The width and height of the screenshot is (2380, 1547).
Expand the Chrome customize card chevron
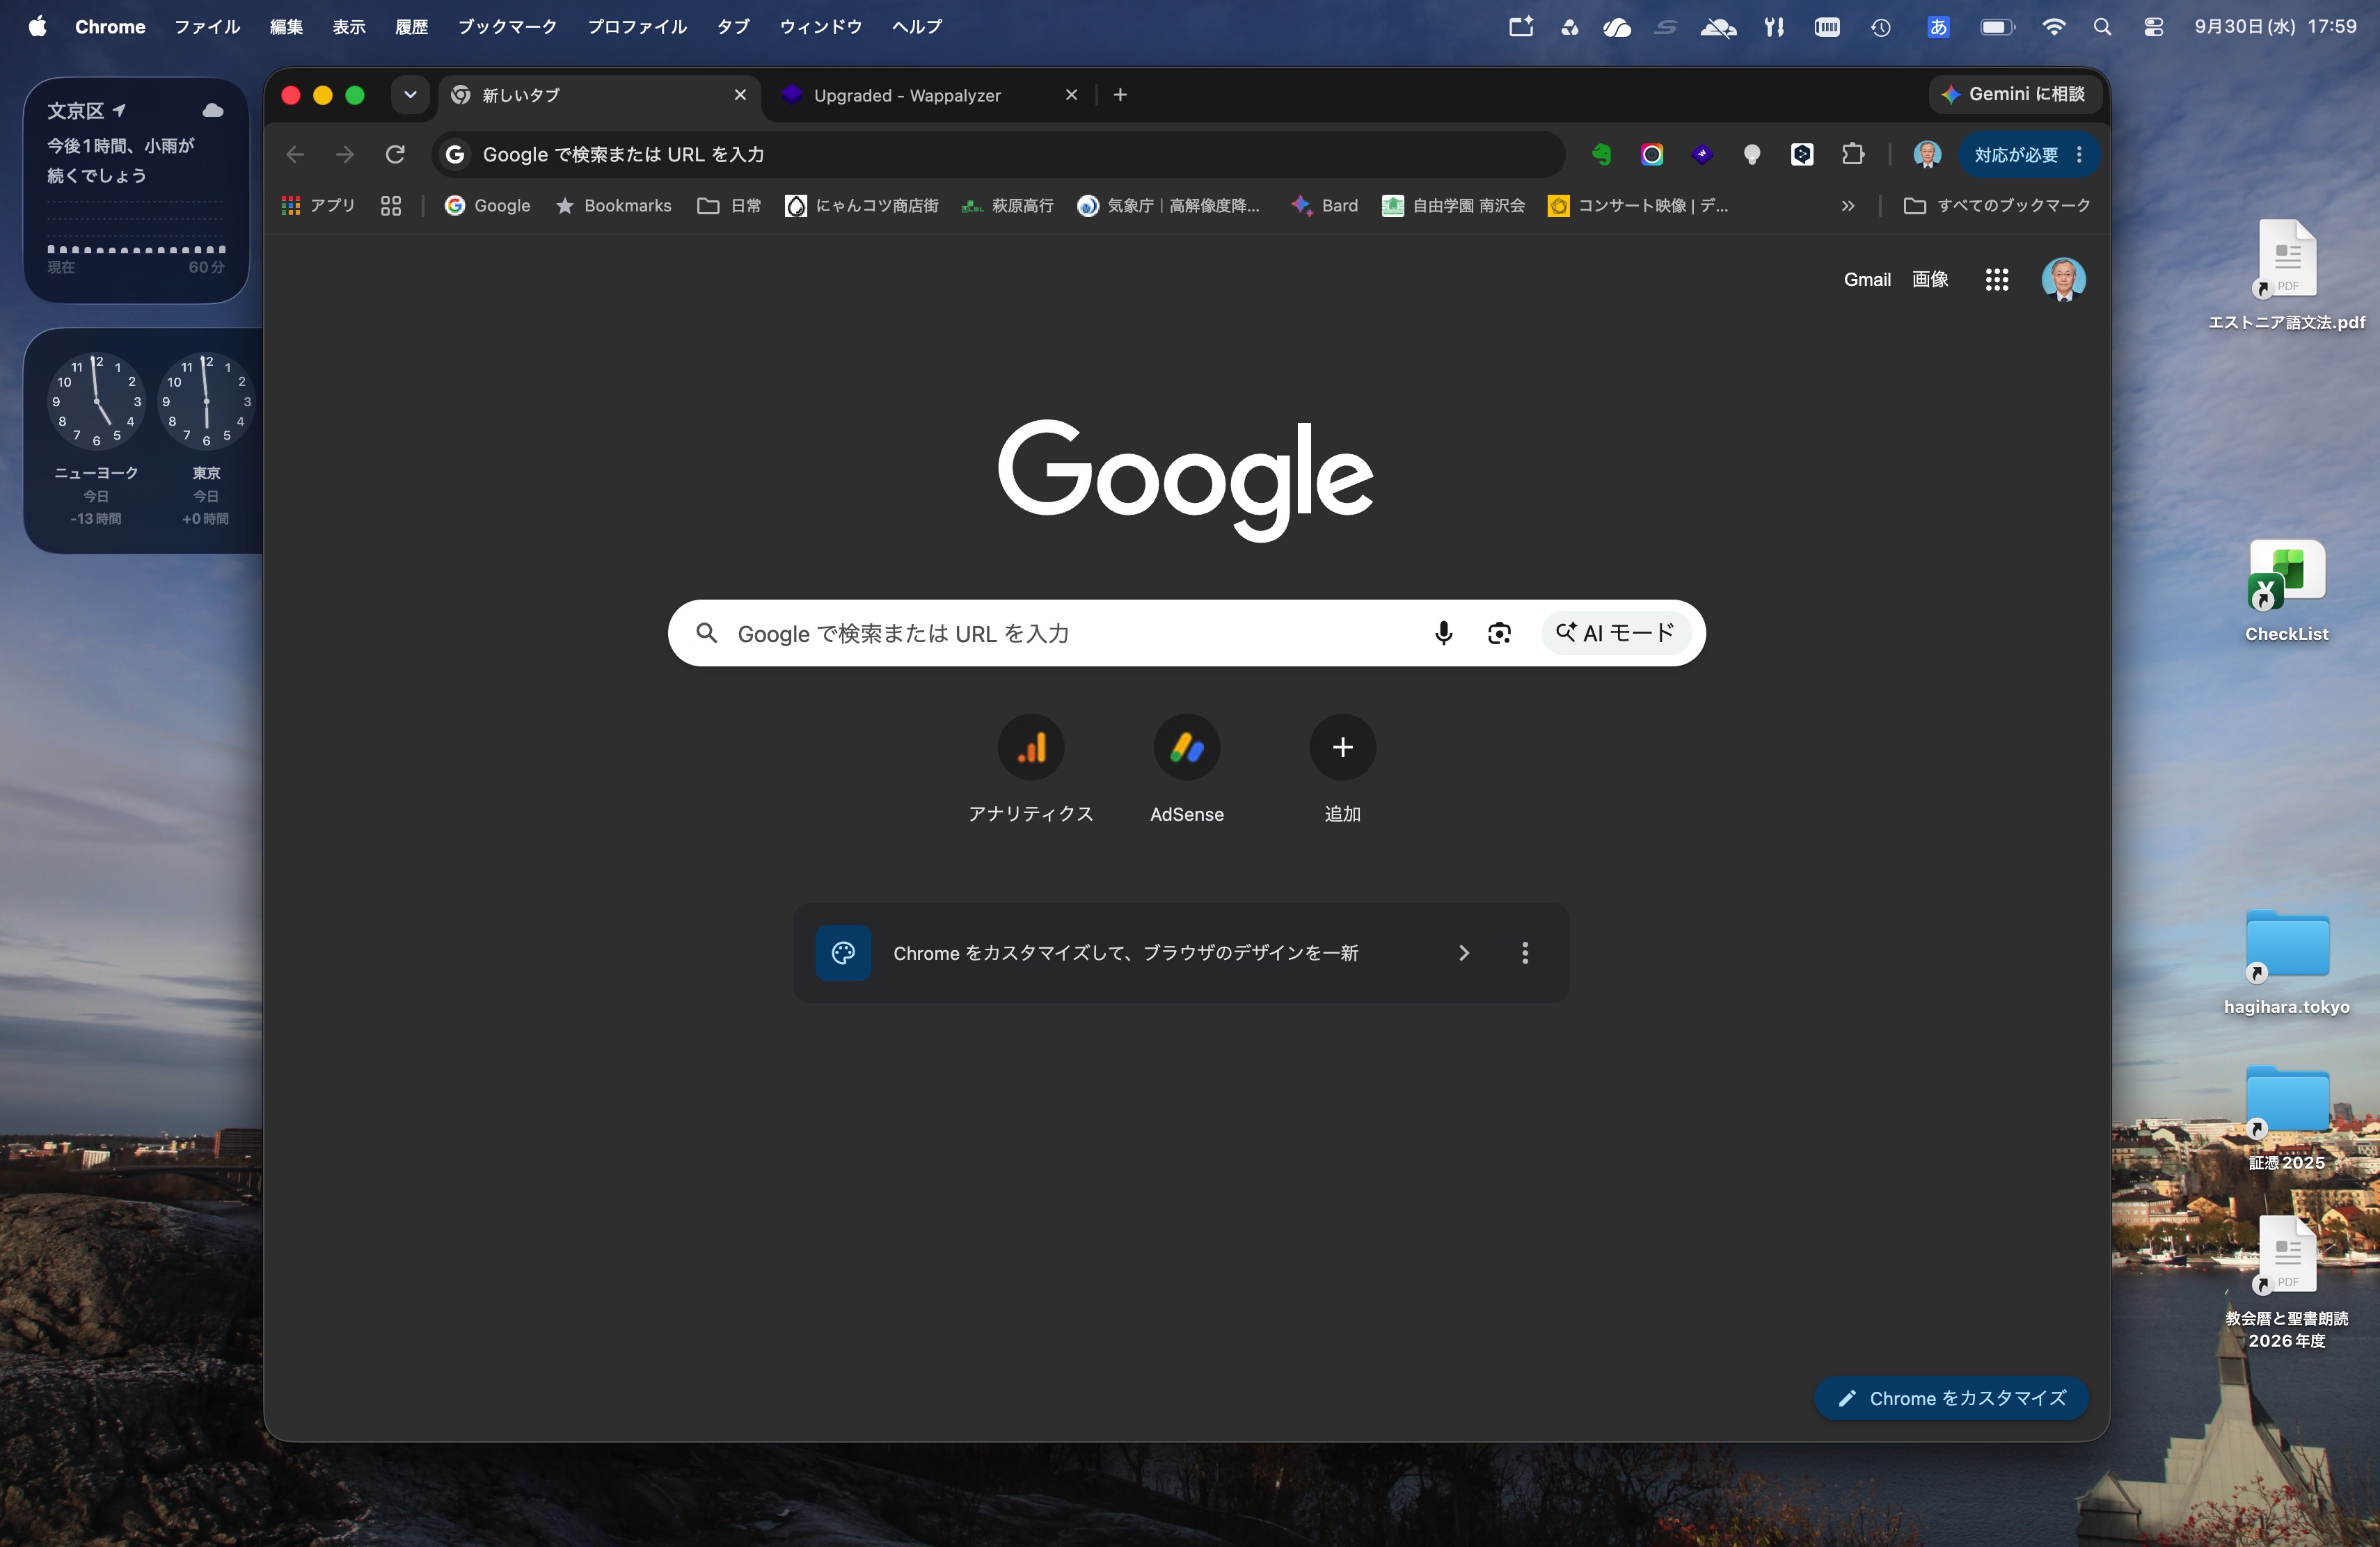point(1464,952)
